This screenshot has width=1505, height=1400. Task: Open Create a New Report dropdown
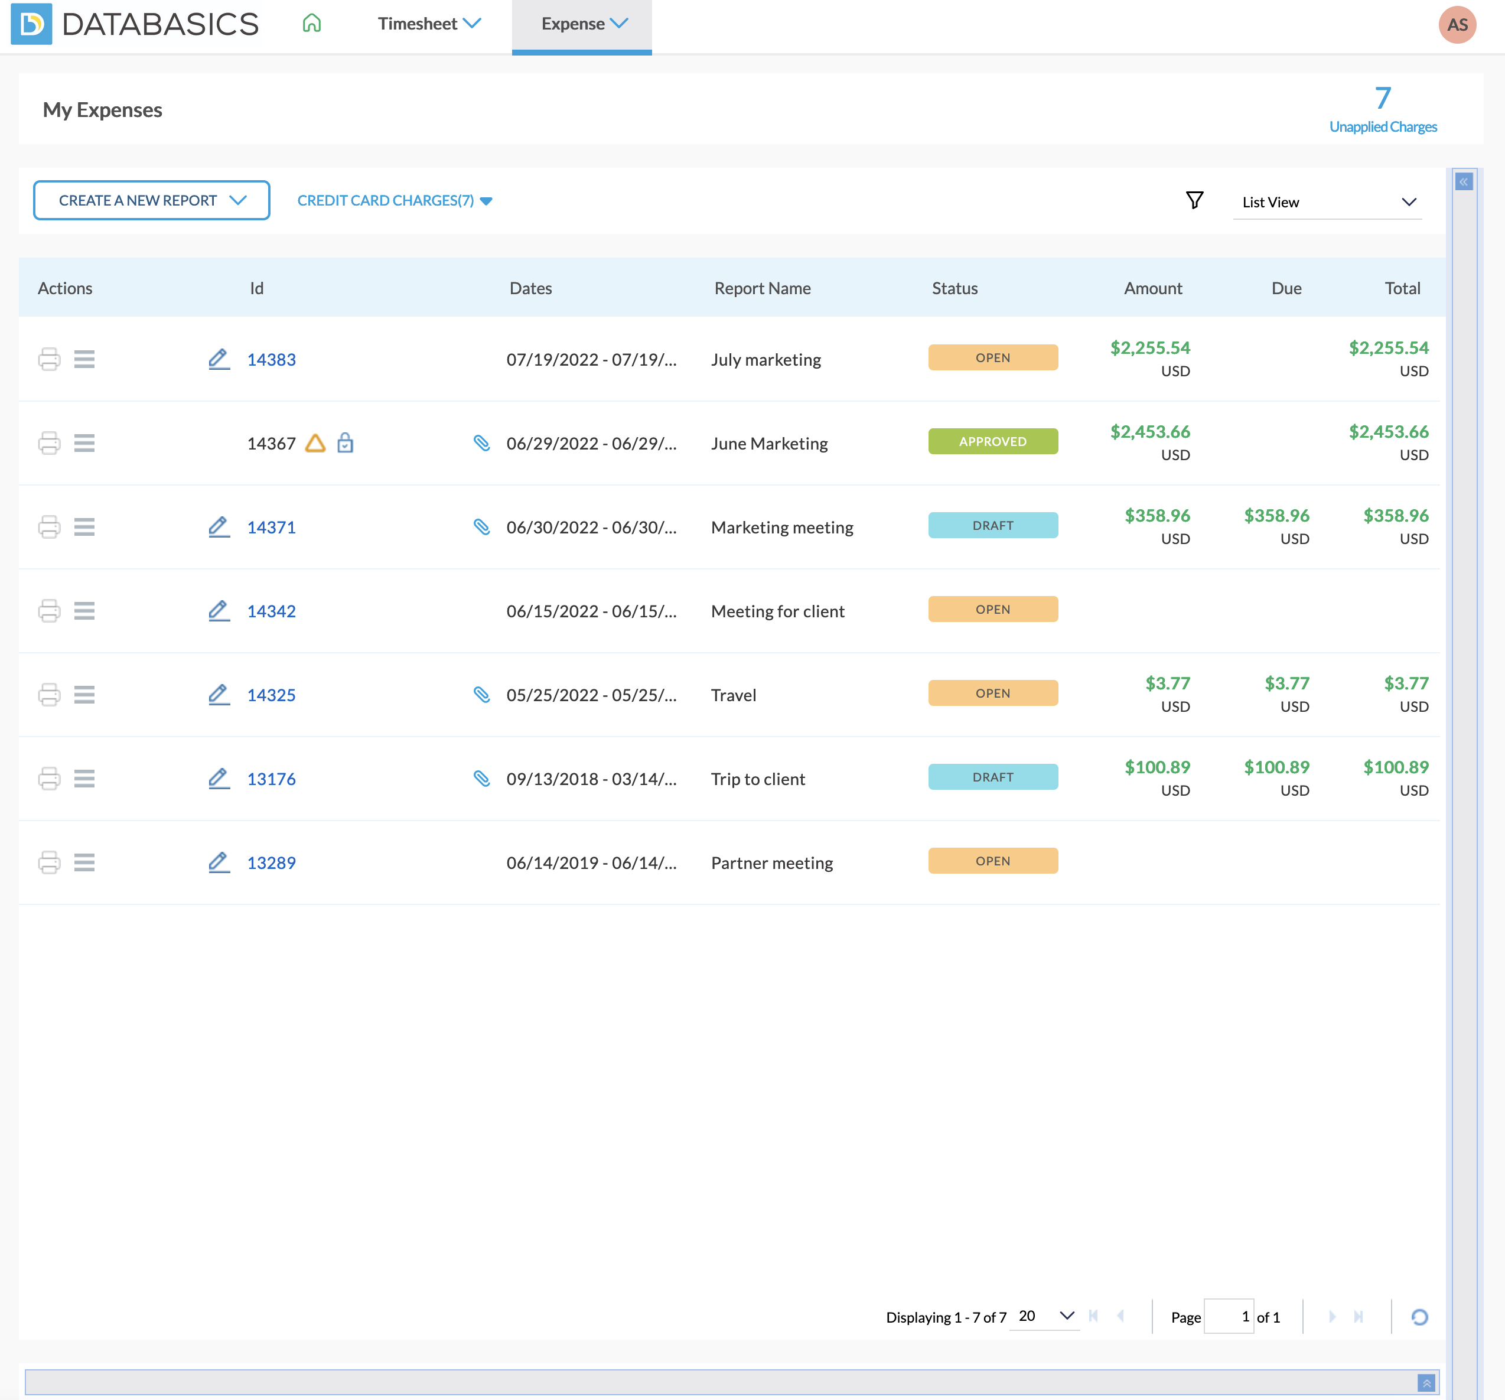coord(151,201)
